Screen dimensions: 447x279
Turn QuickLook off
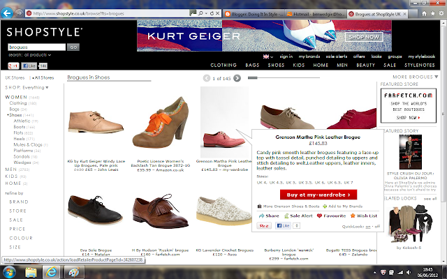377,227
